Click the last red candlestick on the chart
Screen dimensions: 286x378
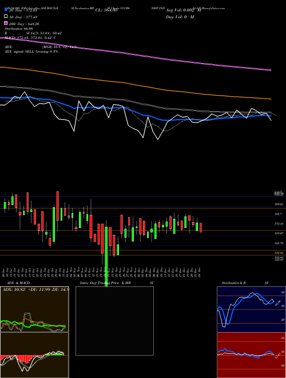201,227
